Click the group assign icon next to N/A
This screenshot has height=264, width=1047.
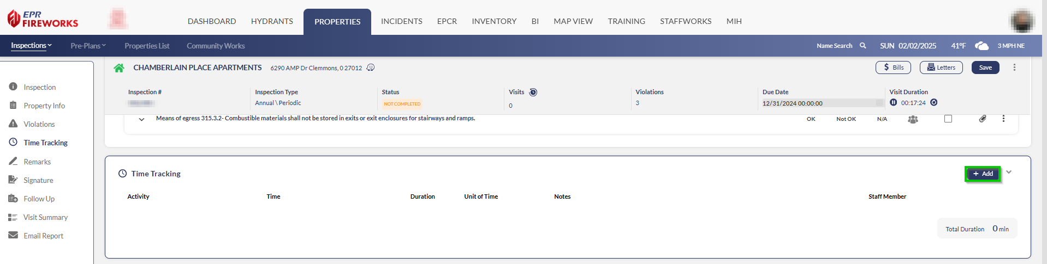click(913, 119)
